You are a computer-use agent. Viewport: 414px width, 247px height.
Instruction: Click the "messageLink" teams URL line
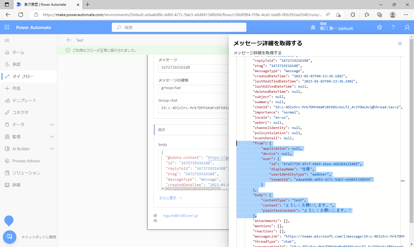pyautogui.click(x=329, y=236)
